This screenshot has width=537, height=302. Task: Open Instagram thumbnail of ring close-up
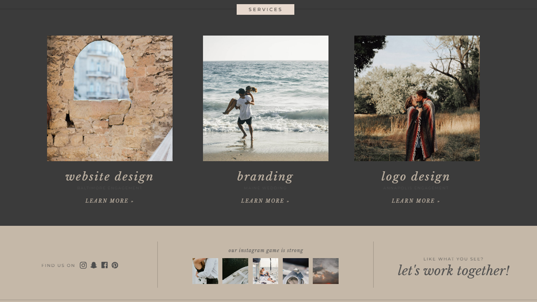(x=296, y=271)
